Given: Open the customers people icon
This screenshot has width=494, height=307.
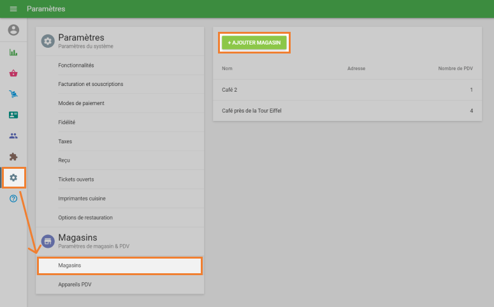Looking at the screenshot, I should [x=13, y=136].
